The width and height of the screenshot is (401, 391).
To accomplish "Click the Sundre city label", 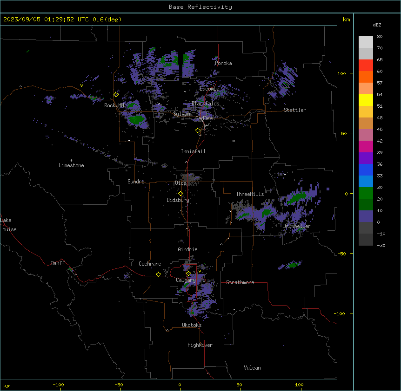I will pos(136,182).
